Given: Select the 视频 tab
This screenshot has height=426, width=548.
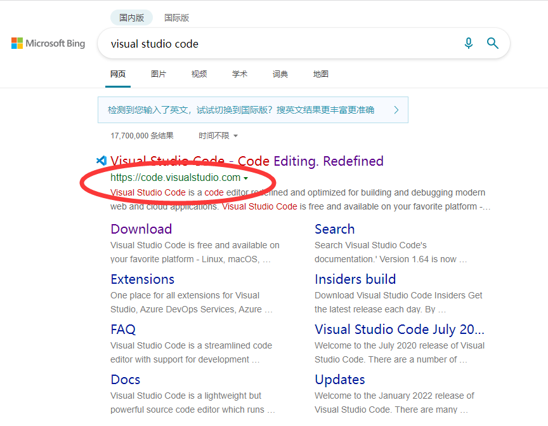Looking at the screenshot, I should click(x=199, y=74).
